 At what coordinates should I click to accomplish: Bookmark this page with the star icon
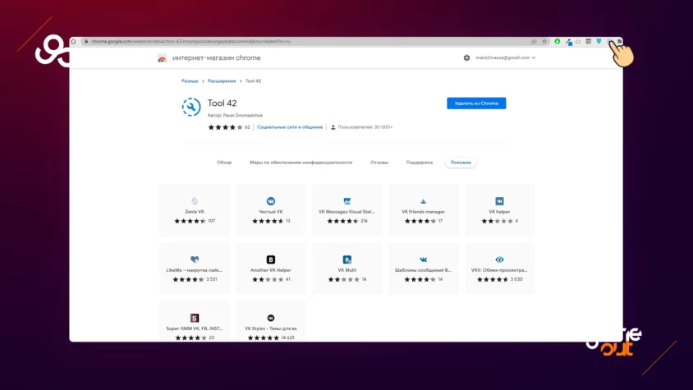click(x=544, y=41)
